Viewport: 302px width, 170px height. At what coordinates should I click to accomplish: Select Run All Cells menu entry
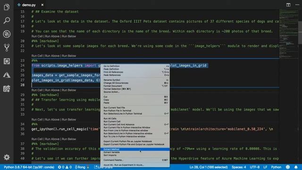[x=135, y=119]
